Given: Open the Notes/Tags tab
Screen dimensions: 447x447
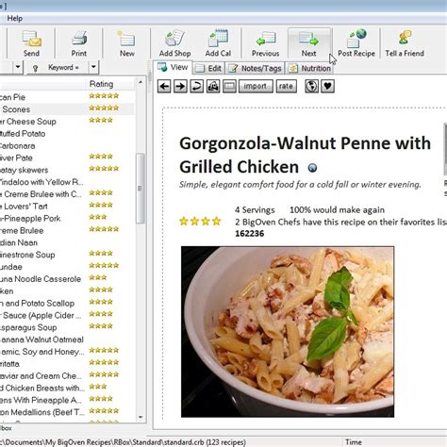Looking at the screenshot, I should [x=255, y=68].
